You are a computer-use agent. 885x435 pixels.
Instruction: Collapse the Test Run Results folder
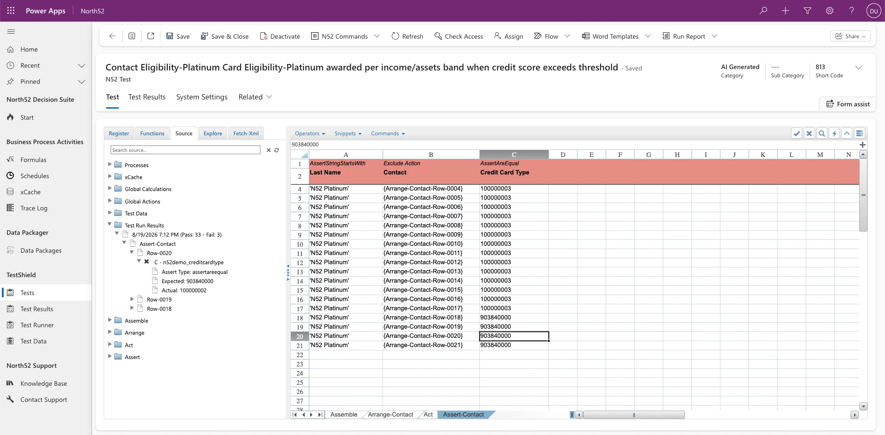(110, 225)
